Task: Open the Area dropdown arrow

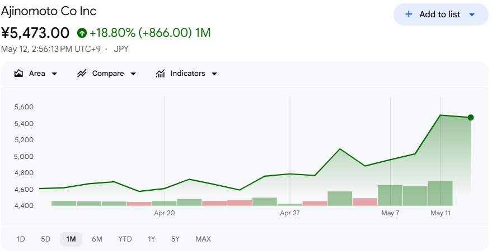Action: click(x=54, y=74)
